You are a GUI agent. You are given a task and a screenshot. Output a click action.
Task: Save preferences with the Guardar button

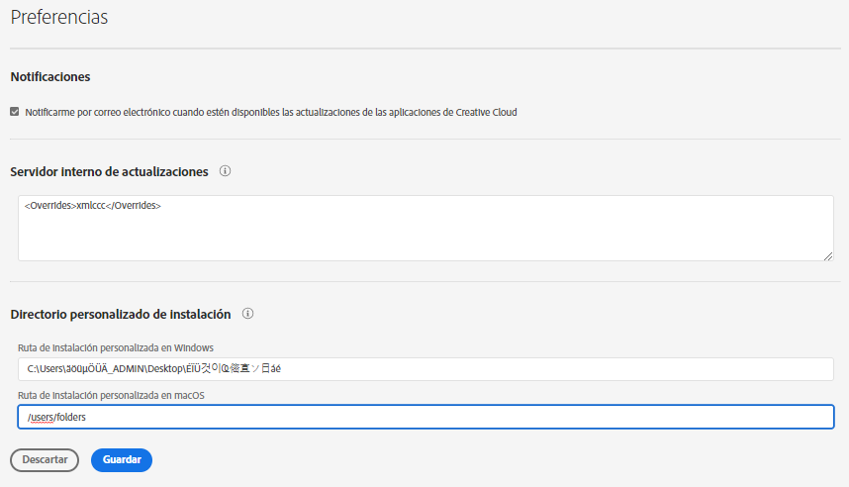tap(121, 459)
